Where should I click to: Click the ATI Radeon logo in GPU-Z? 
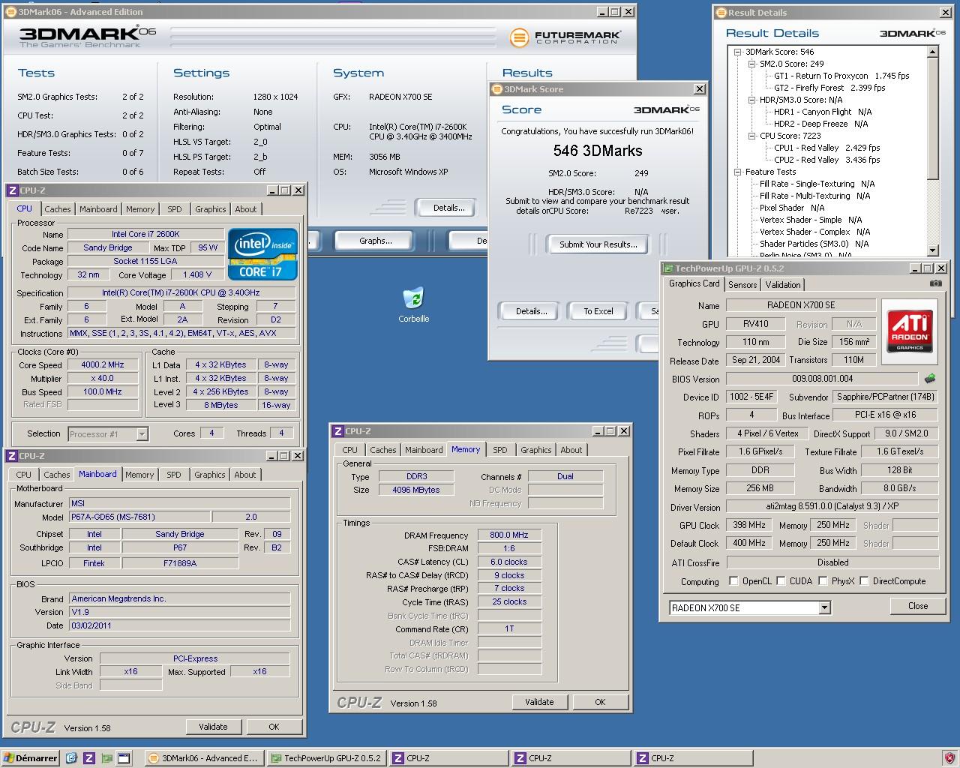[x=910, y=331]
